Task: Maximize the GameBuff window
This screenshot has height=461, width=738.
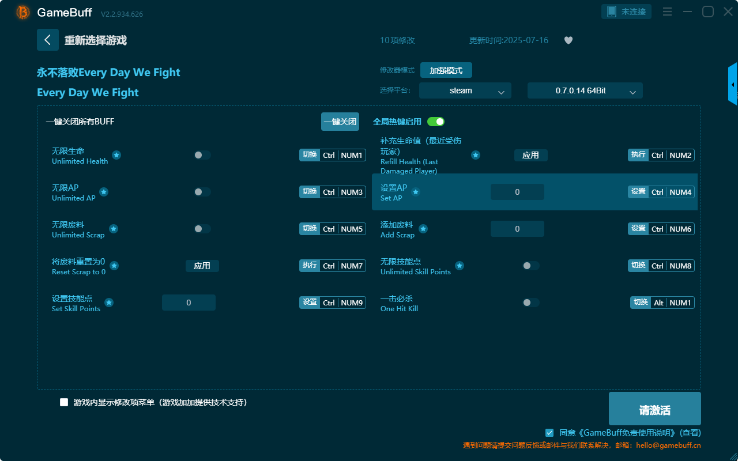Action: [708, 12]
